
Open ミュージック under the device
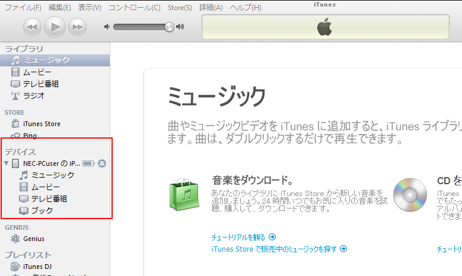click(x=53, y=175)
